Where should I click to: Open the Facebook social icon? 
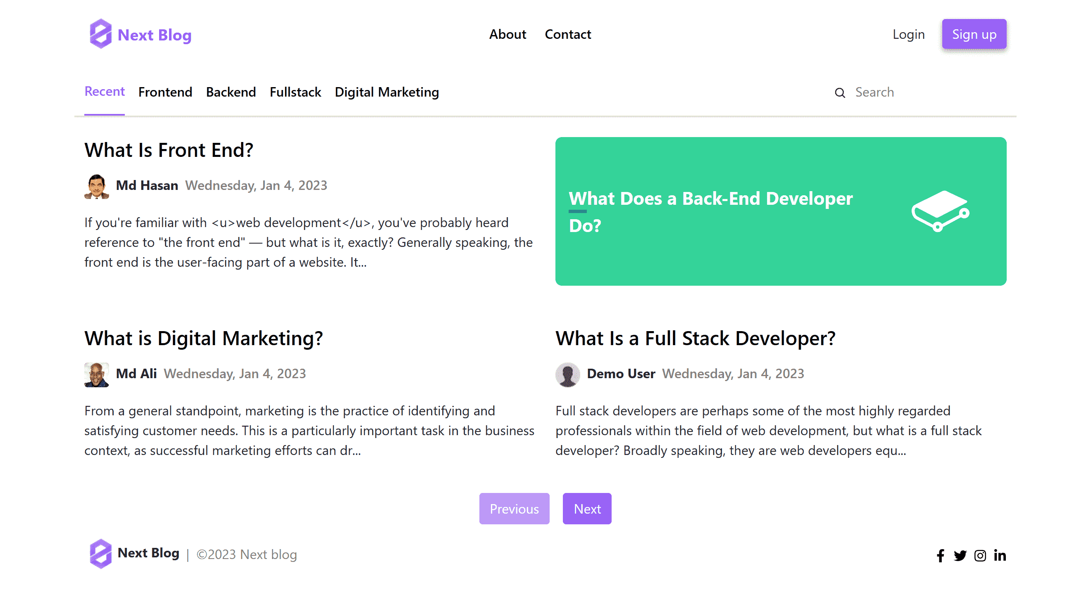(940, 555)
